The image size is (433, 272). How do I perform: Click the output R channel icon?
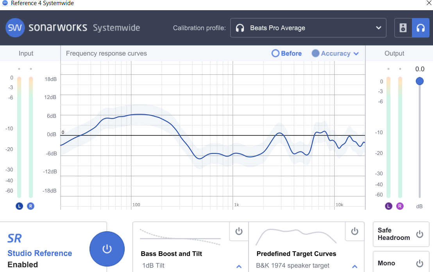[400, 206]
